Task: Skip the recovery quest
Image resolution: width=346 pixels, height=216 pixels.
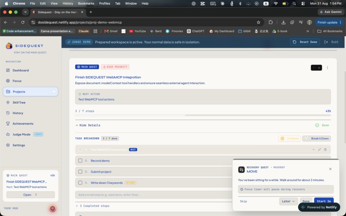Action: coord(243,201)
